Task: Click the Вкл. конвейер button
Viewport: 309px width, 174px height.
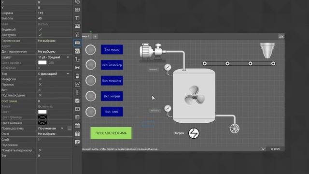Action: coord(112,65)
